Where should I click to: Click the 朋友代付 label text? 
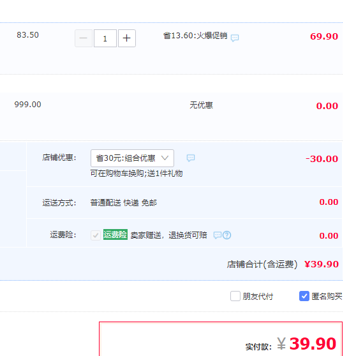pyautogui.click(x=258, y=296)
